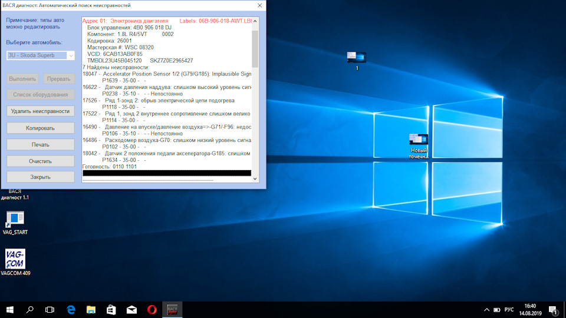
Task: Select fault line 17526 Ряд 1-зонд 2
Action: (159, 100)
